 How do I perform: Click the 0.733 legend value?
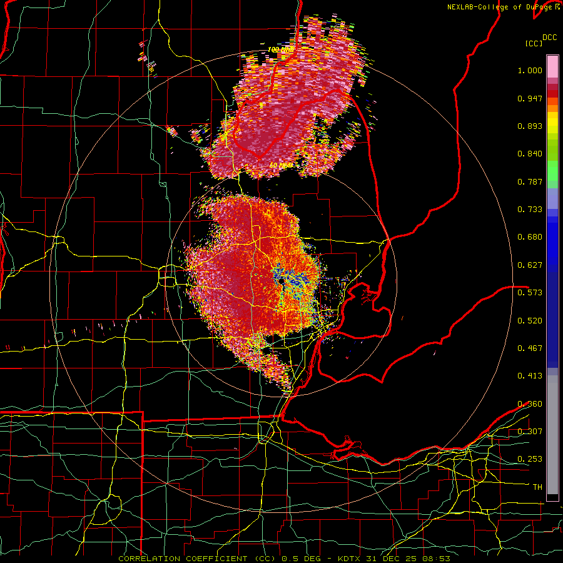point(530,210)
